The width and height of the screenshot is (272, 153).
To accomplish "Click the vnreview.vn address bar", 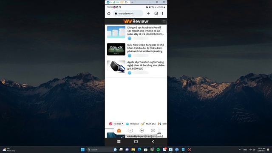I will click(x=128, y=13).
